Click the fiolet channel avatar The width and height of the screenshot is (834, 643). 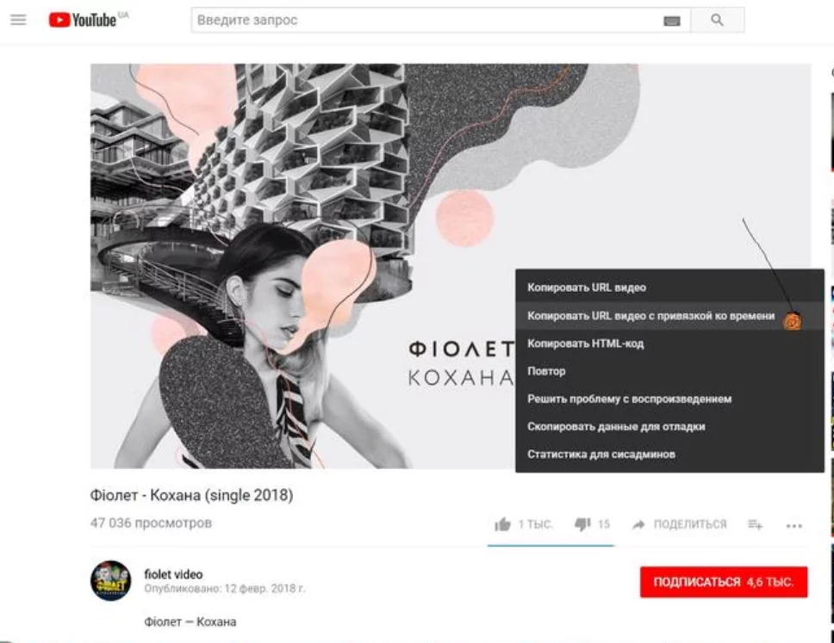pyautogui.click(x=110, y=581)
